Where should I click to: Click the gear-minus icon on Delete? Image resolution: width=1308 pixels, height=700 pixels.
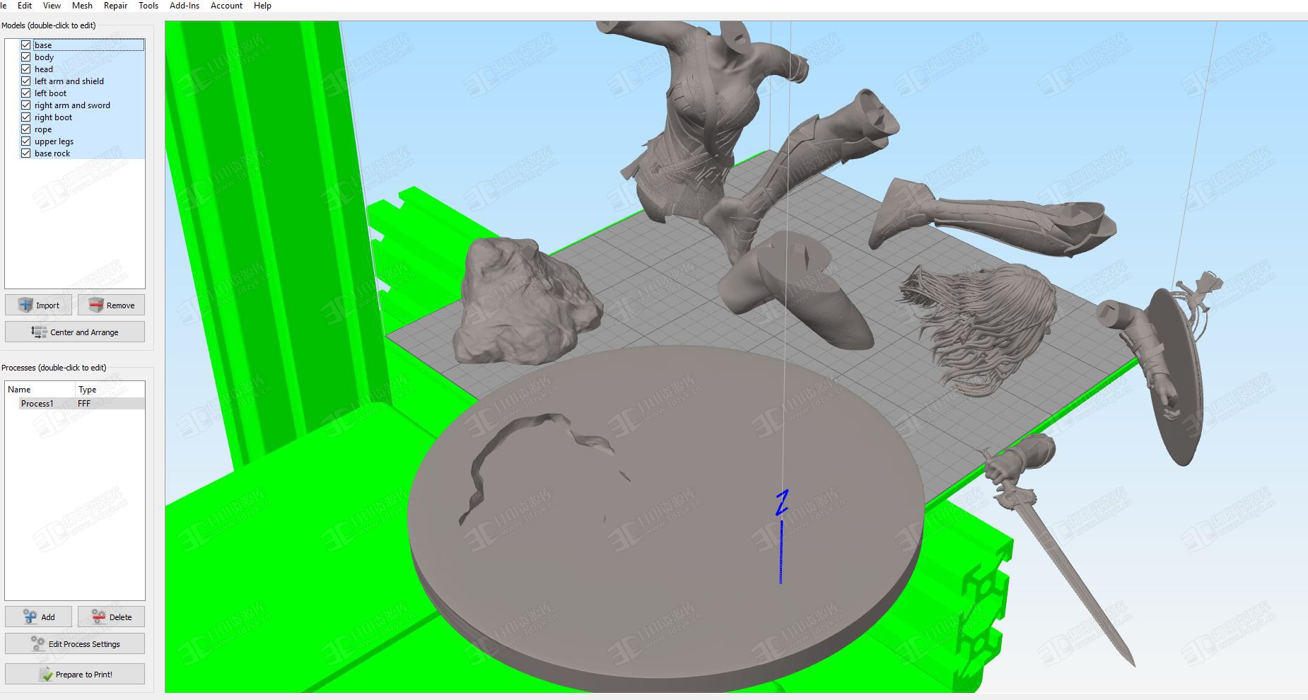(x=99, y=617)
